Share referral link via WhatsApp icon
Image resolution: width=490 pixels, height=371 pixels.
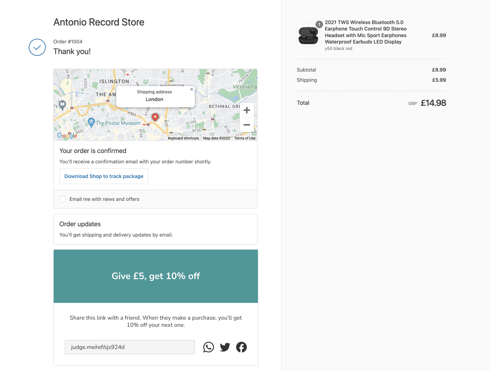208,347
